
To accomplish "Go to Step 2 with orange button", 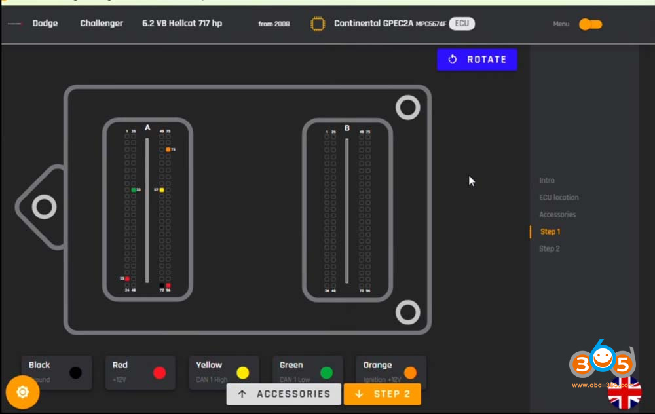I will [x=383, y=394].
